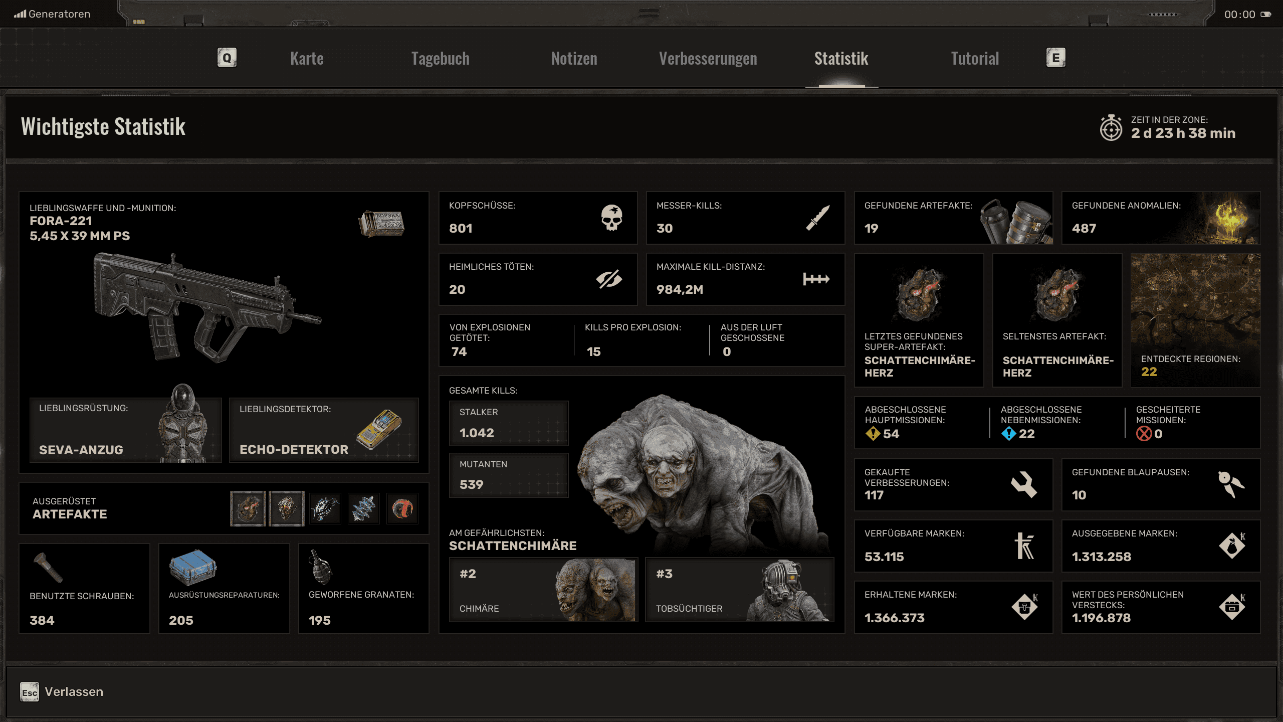Click the Esc key icon

point(30,692)
